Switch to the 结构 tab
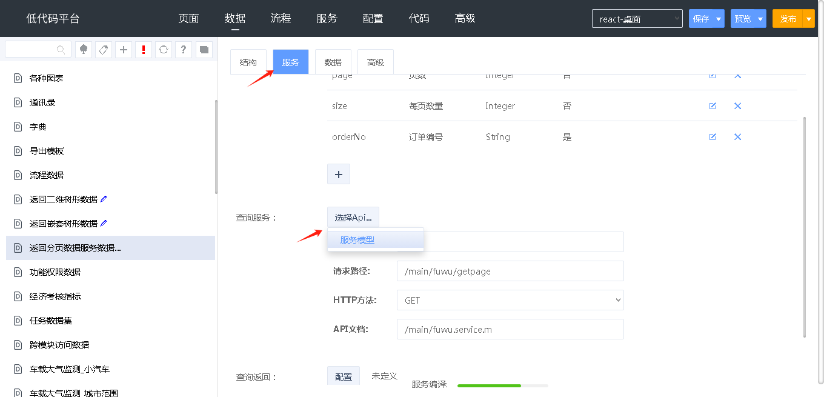 [248, 62]
